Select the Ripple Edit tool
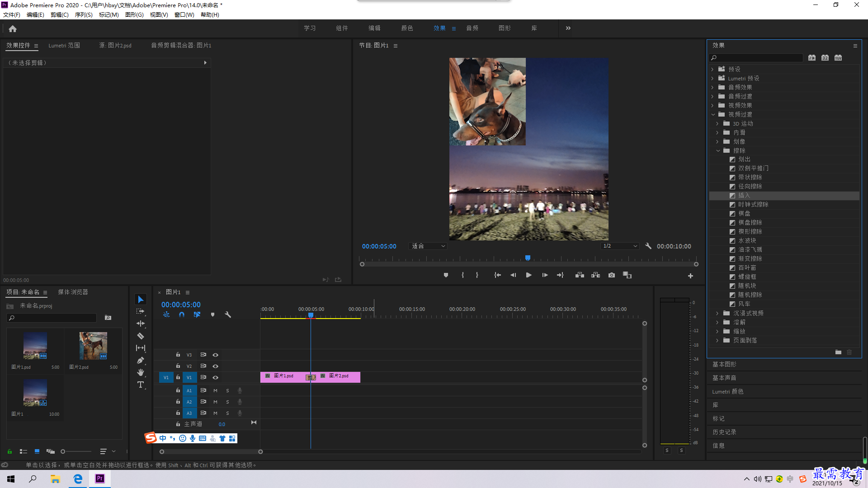The height and width of the screenshot is (488, 868). [141, 324]
